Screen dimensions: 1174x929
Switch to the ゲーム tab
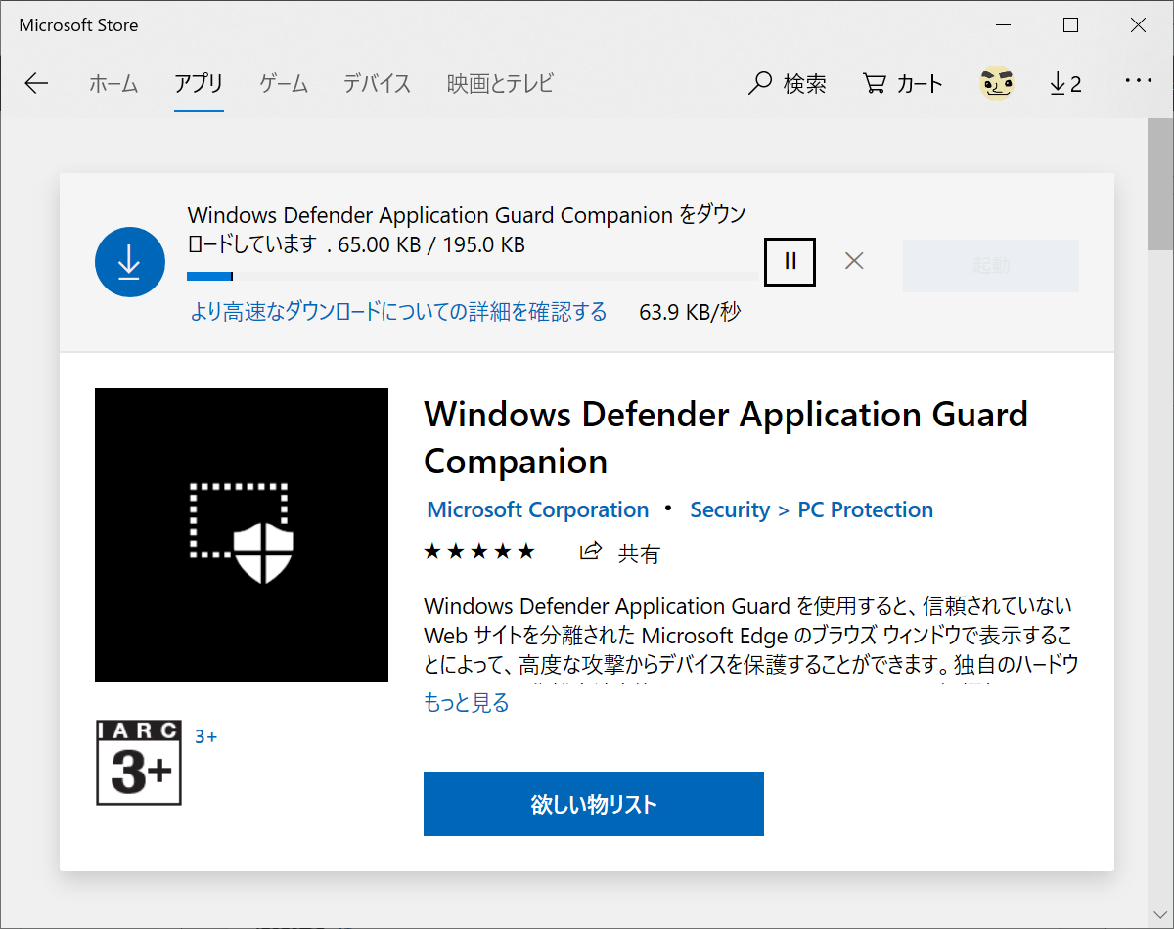click(283, 83)
